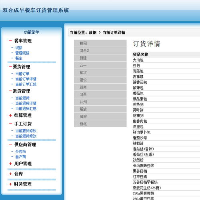Click the 双合成早餐车订货管理系统 title
200x200 pixels.
click(36, 10)
